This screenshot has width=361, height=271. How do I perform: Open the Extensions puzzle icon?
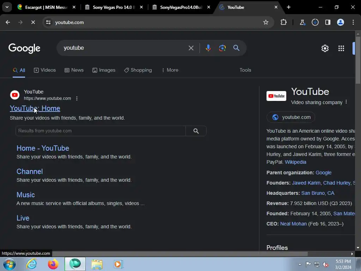pos(284,22)
